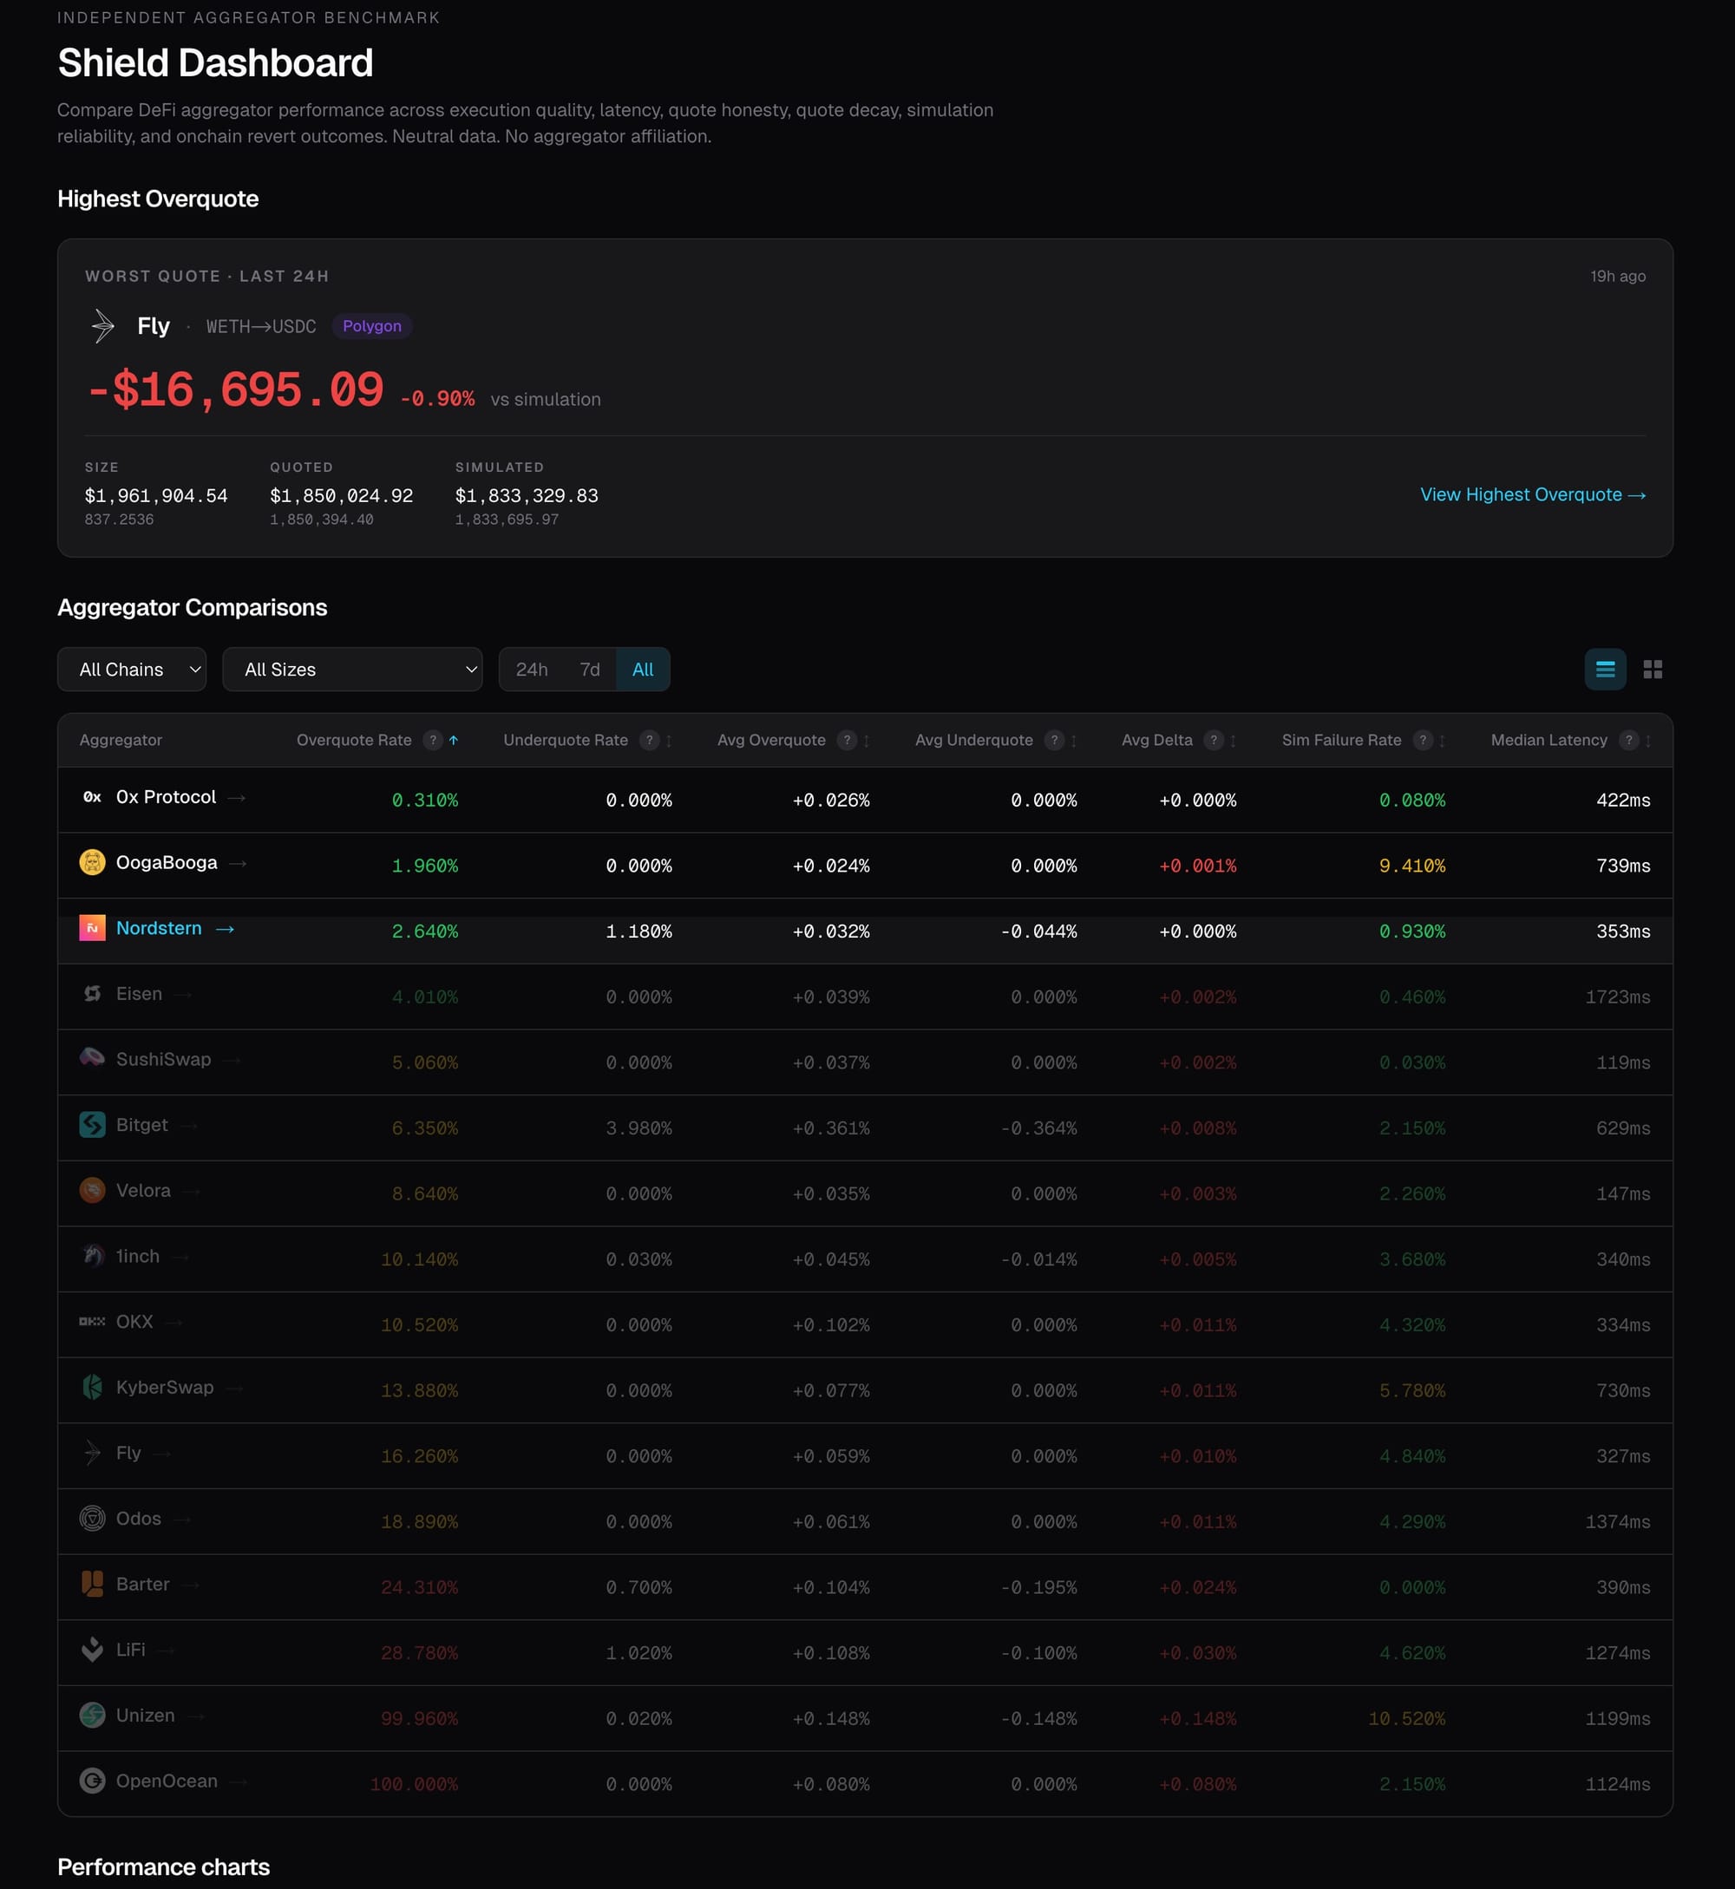Image resolution: width=1735 pixels, height=1889 pixels.
Task: Open the All Sizes dropdown
Action: 352,669
